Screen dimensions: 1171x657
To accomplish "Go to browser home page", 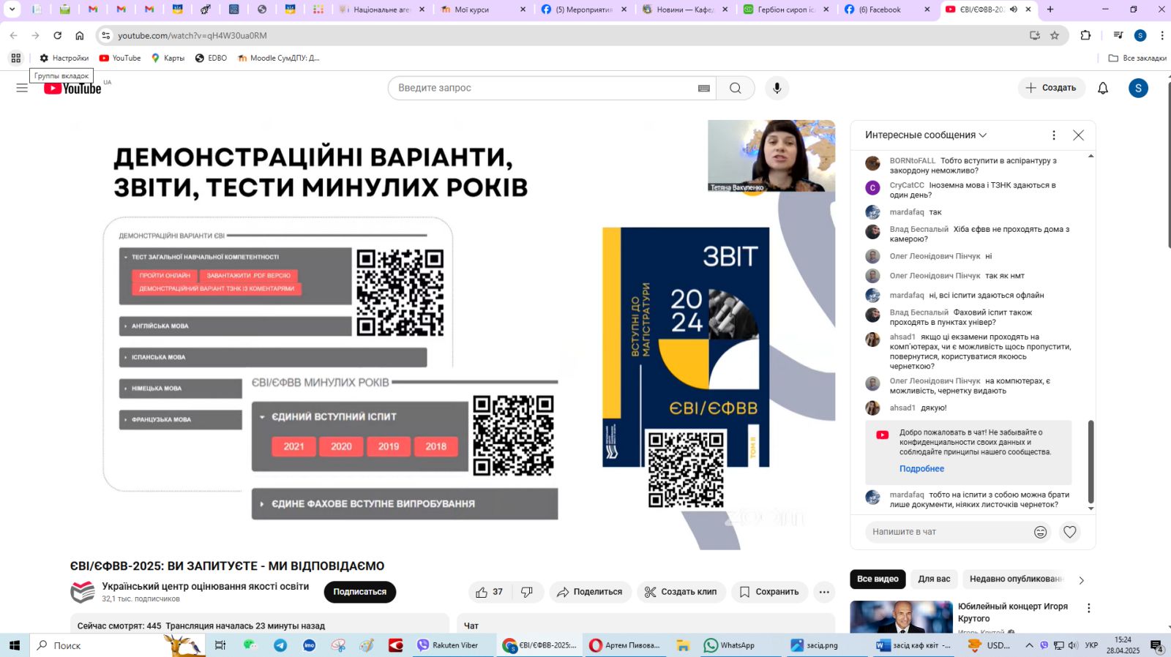I will pyautogui.click(x=80, y=35).
